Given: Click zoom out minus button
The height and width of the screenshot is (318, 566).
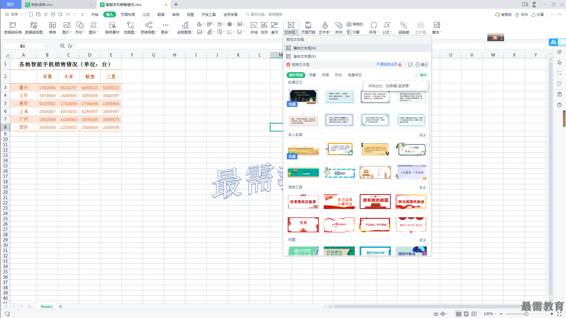Looking at the screenshot, I should click(x=501, y=314).
